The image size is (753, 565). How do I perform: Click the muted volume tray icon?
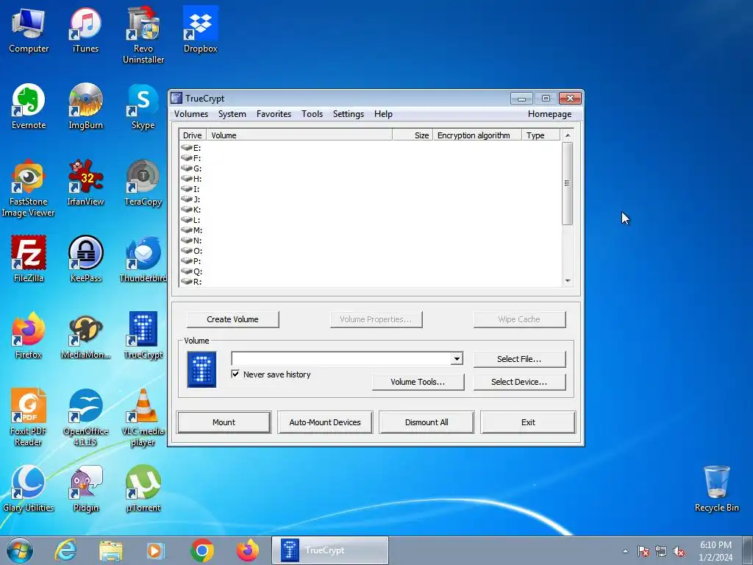point(679,551)
